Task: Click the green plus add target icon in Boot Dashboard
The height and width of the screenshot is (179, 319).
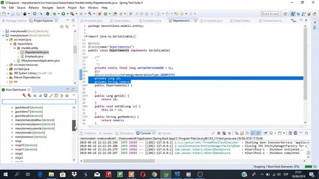Action: click(67, 95)
